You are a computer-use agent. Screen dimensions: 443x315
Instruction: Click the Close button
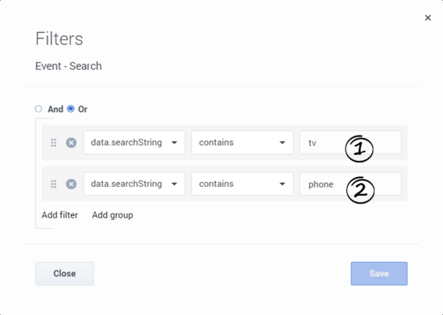[x=64, y=273]
